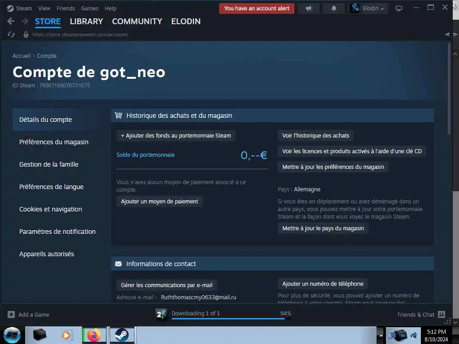Click Gérer les communications par e-mail
459x344 pixels.
167,285
